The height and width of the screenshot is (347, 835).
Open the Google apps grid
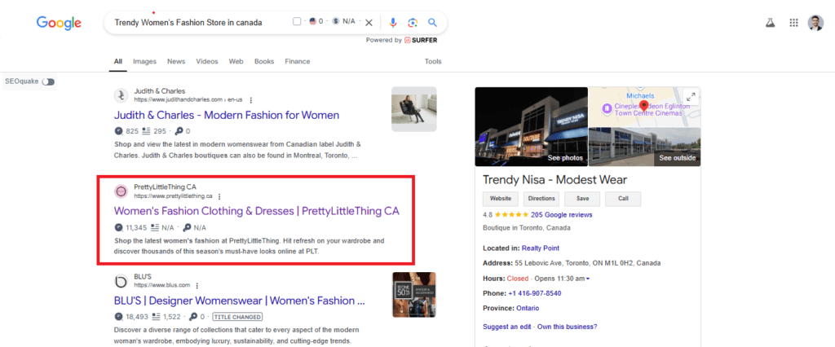793,23
